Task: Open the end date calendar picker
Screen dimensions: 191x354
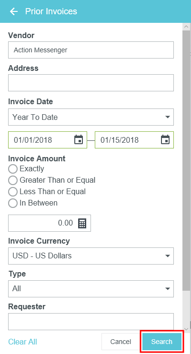Action: pos(165,140)
